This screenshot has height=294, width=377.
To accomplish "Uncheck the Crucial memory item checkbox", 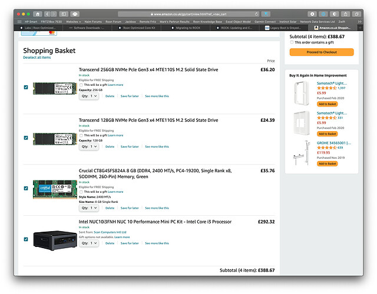I will pos(26,188).
